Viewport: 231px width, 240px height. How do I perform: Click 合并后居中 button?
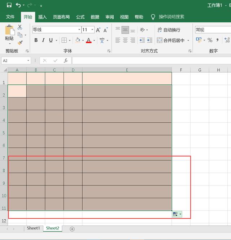[171, 40]
